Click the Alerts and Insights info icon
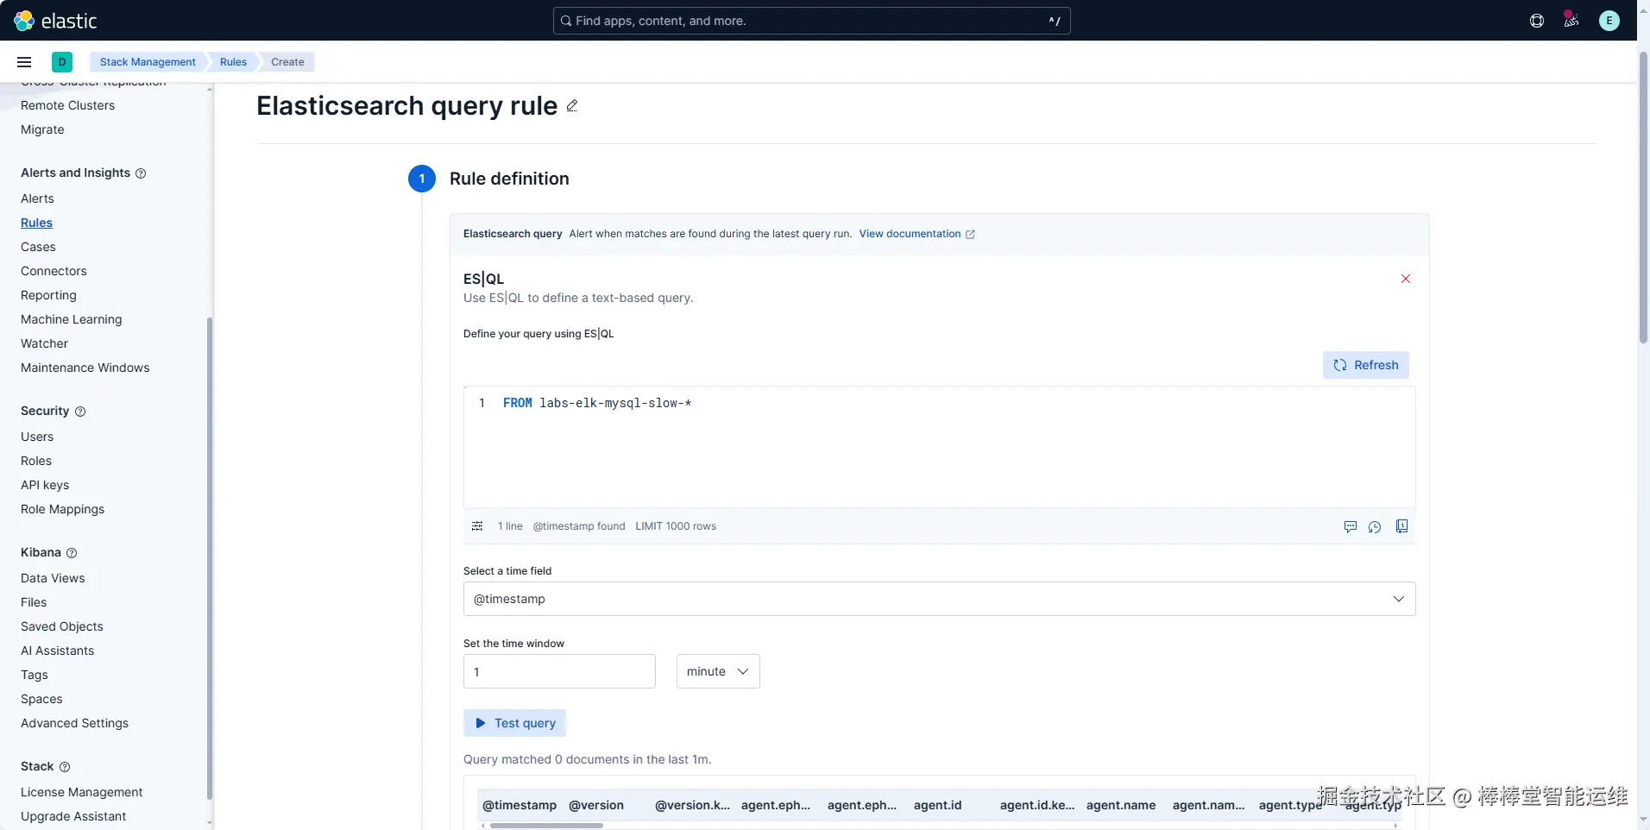Viewport: 1650px width, 830px height. pos(141,173)
